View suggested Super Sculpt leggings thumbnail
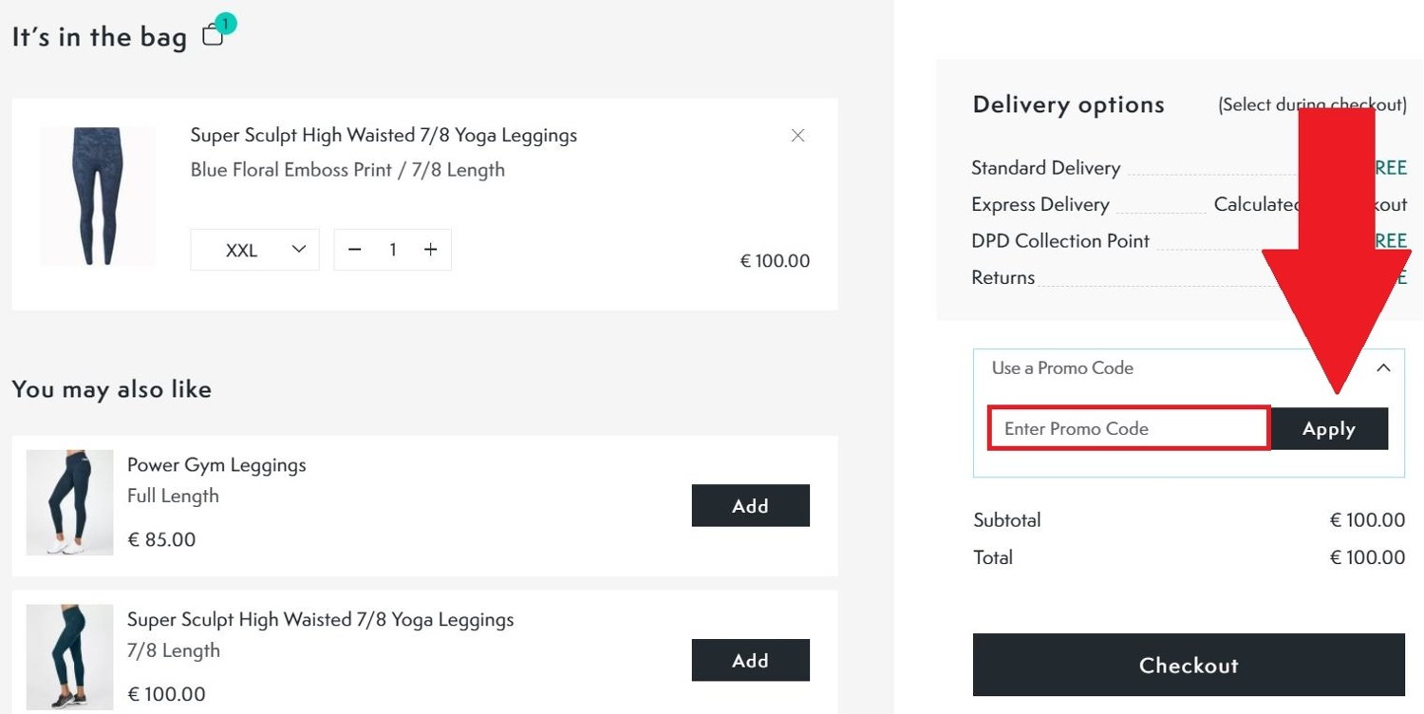 click(69, 657)
